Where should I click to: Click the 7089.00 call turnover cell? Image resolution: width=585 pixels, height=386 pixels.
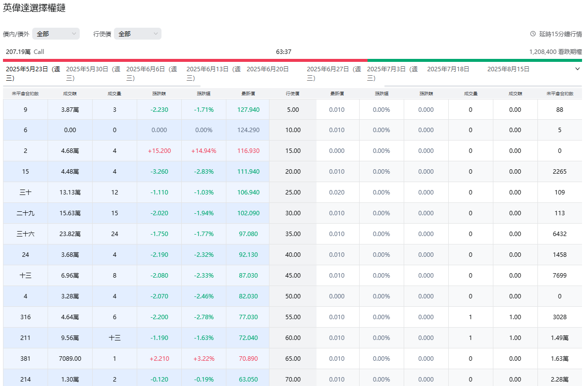coord(70,359)
